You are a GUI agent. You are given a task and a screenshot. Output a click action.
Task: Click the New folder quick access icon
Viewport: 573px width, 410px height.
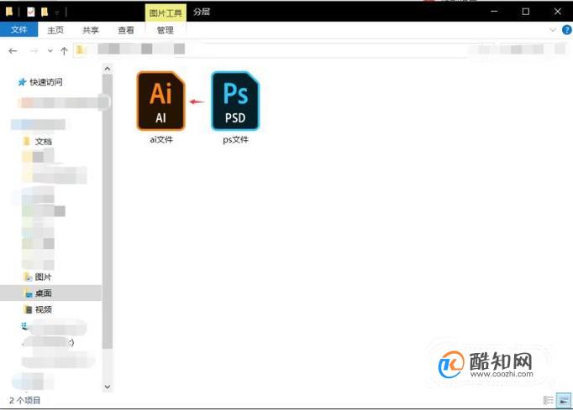(45, 12)
